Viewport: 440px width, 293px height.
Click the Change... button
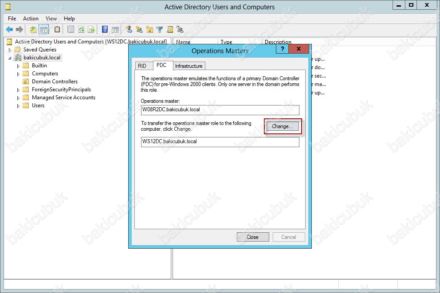(x=282, y=126)
